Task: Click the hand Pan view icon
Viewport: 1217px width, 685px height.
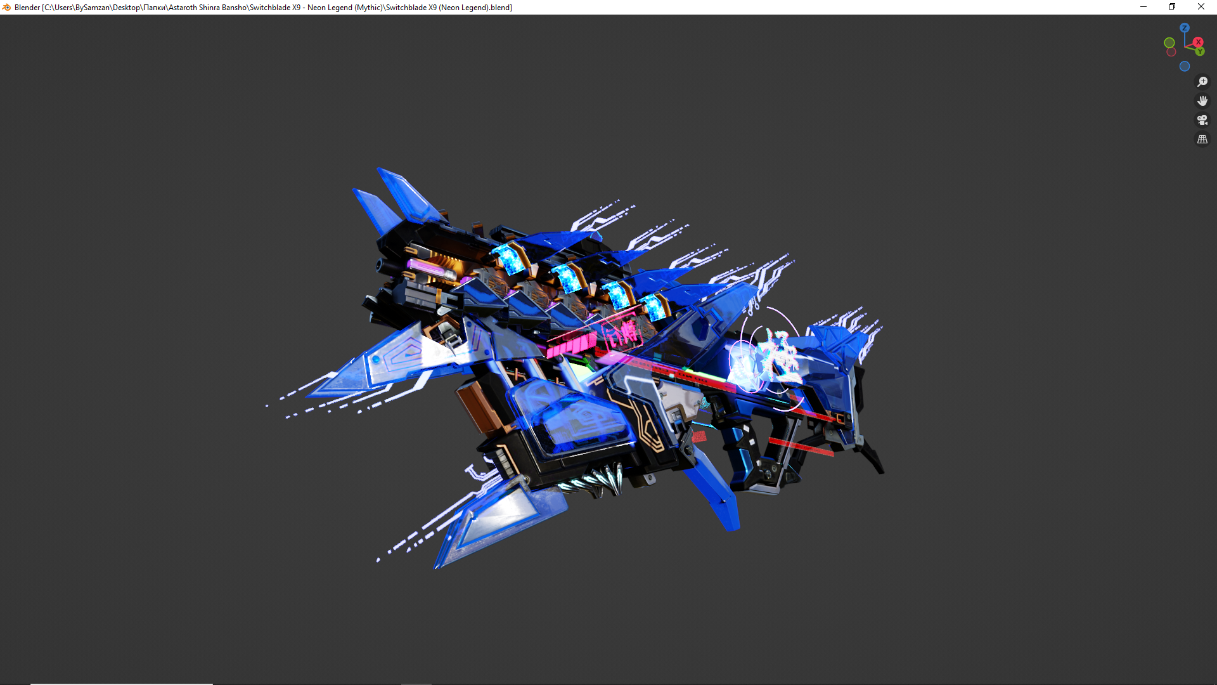Action: (x=1202, y=101)
